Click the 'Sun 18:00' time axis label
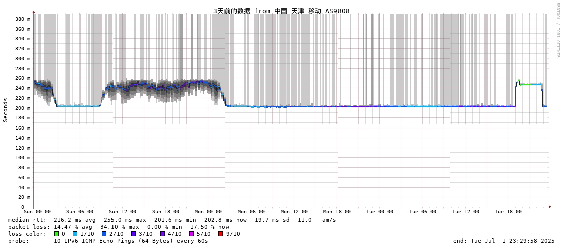563x248 pixels. 166,212
